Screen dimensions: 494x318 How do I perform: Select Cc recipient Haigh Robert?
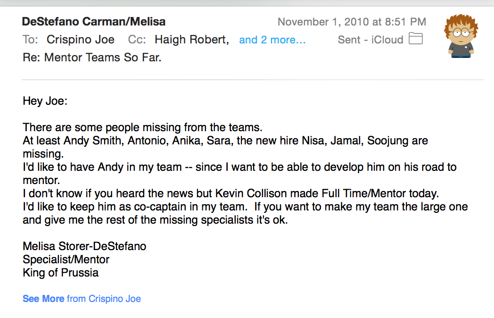(x=191, y=40)
